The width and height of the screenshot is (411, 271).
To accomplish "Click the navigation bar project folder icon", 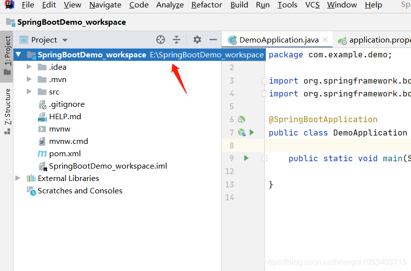I will pyautogui.click(x=10, y=22).
